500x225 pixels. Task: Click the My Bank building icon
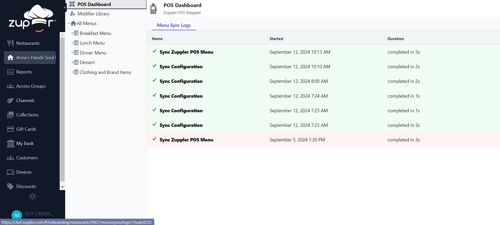[x=10, y=143]
